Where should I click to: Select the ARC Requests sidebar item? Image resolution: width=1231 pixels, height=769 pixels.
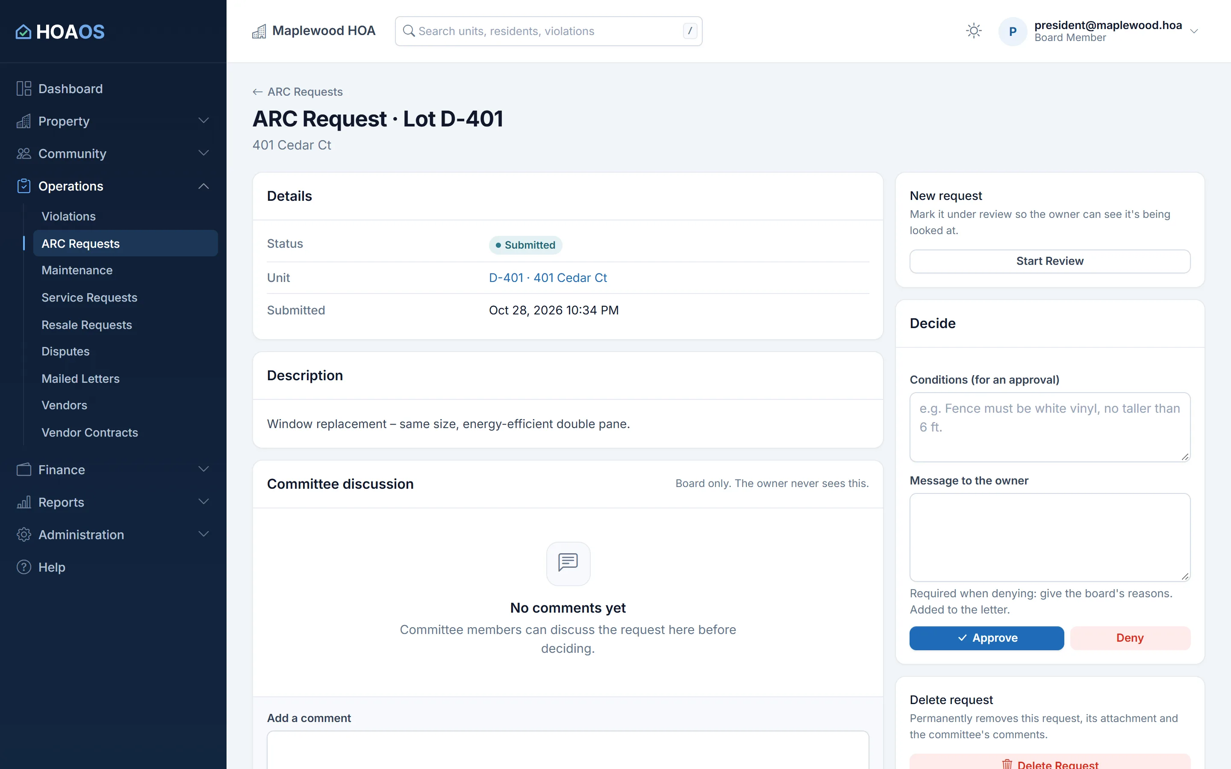[x=125, y=244]
